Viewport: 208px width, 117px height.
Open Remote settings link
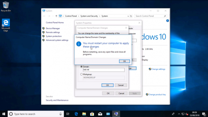tap(53, 32)
